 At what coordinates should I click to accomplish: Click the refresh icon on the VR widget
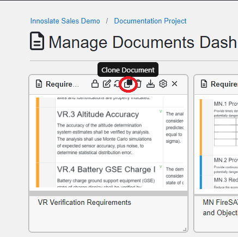[117, 84]
